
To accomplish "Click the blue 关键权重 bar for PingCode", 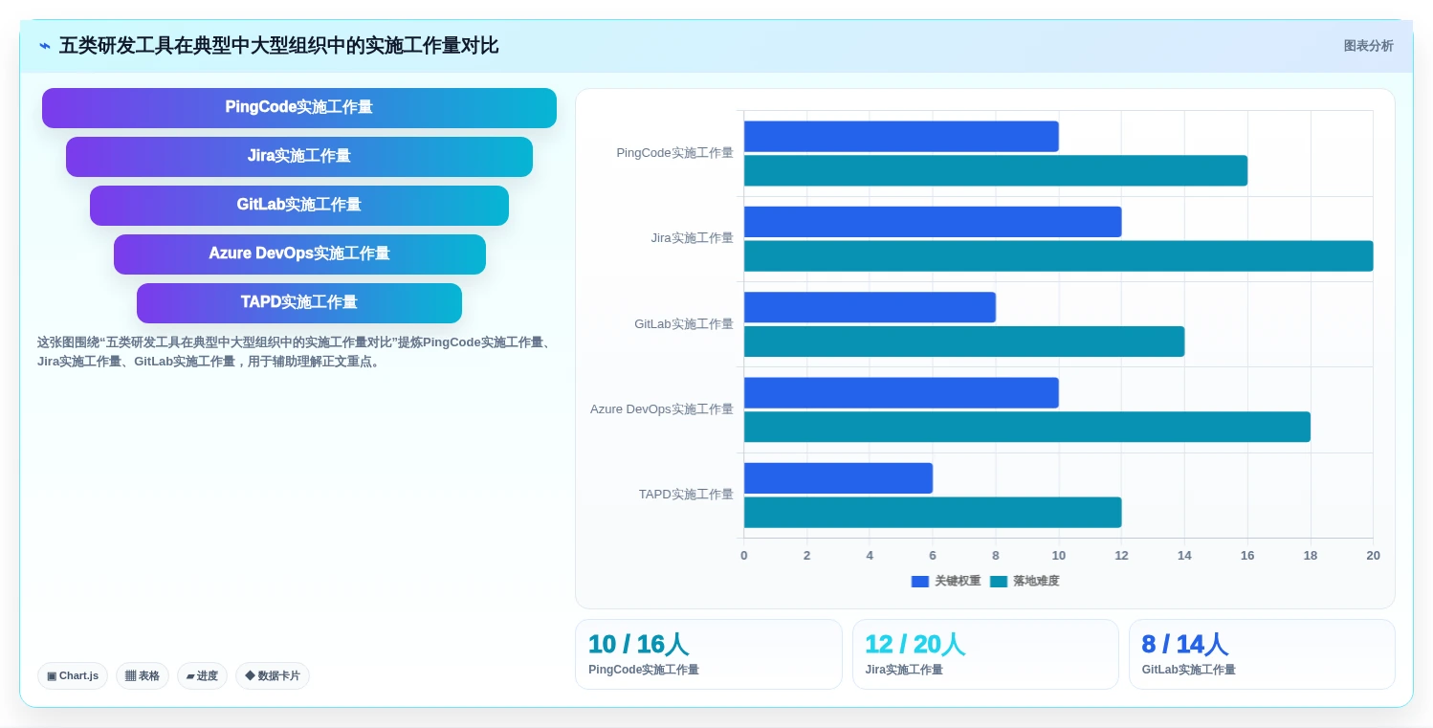I will tap(901, 137).
